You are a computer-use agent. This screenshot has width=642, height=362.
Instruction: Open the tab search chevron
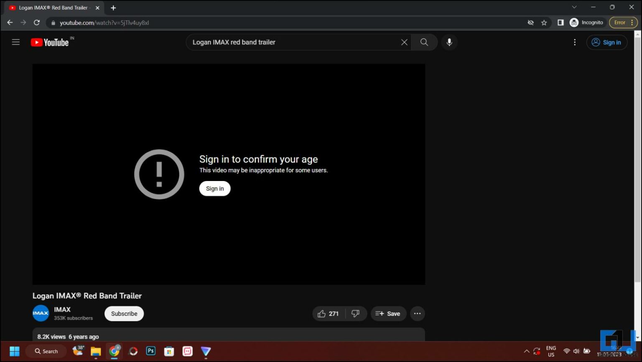(x=574, y=7)
